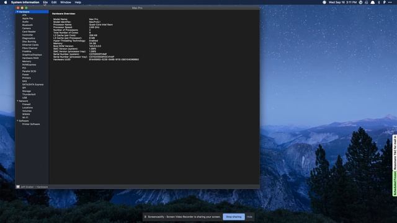This screenshot has width=397, height=223.
Task: Select Thunderbolt in the sidebar
Action: [29, 94]
